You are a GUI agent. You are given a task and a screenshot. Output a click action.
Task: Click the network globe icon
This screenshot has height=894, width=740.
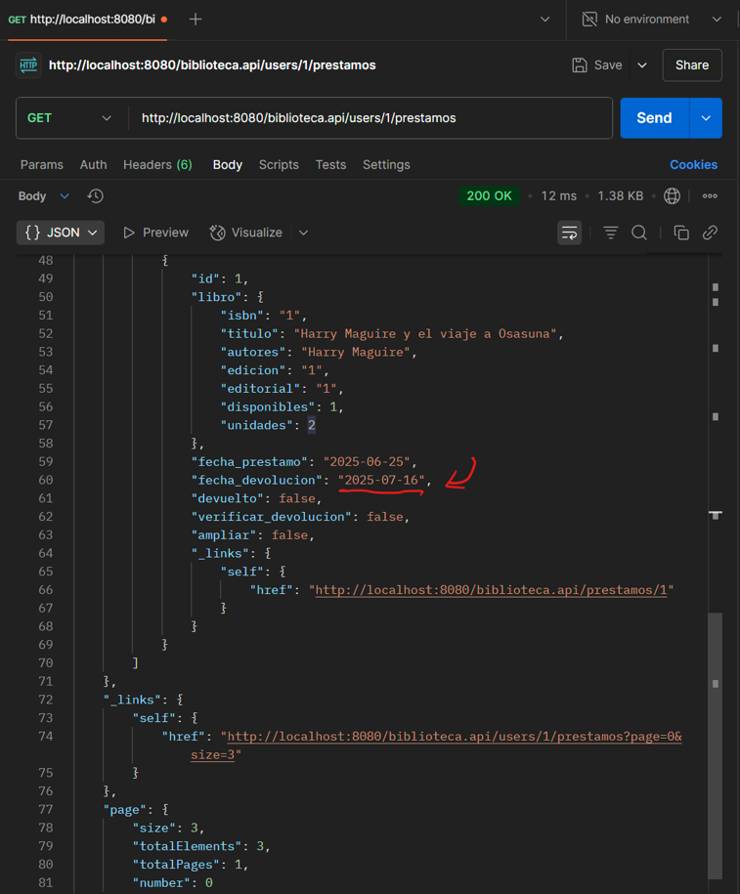pos(672,196)
